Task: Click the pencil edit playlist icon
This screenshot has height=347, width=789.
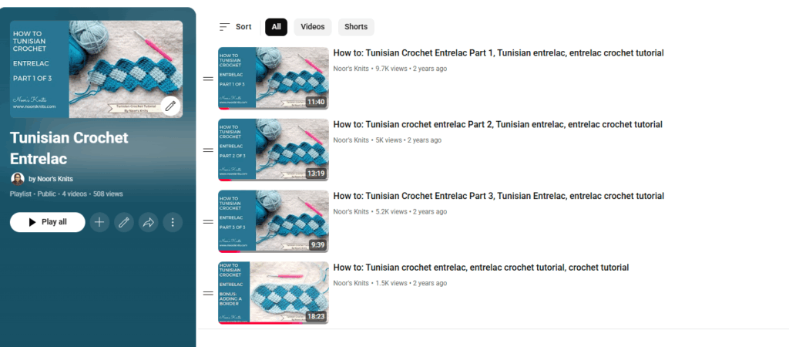Action: (123, 222)
